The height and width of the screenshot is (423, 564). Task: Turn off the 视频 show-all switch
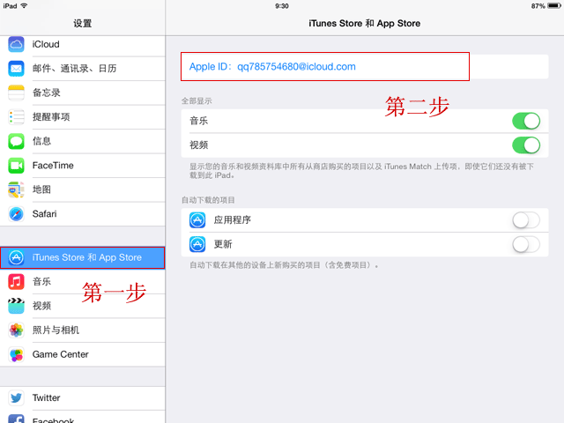pos(526,145)
